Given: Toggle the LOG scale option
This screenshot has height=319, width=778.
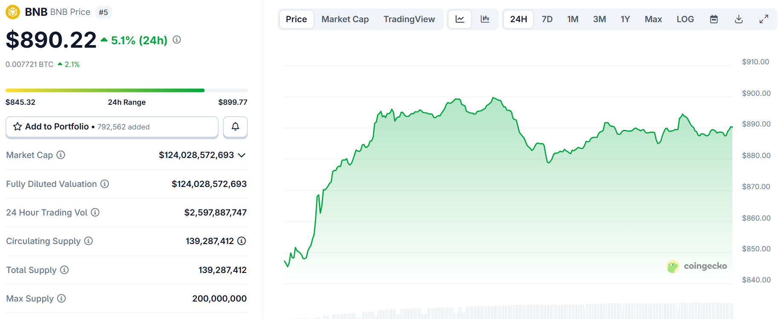Looking at the screenshot, I should [x=685, y=19].
